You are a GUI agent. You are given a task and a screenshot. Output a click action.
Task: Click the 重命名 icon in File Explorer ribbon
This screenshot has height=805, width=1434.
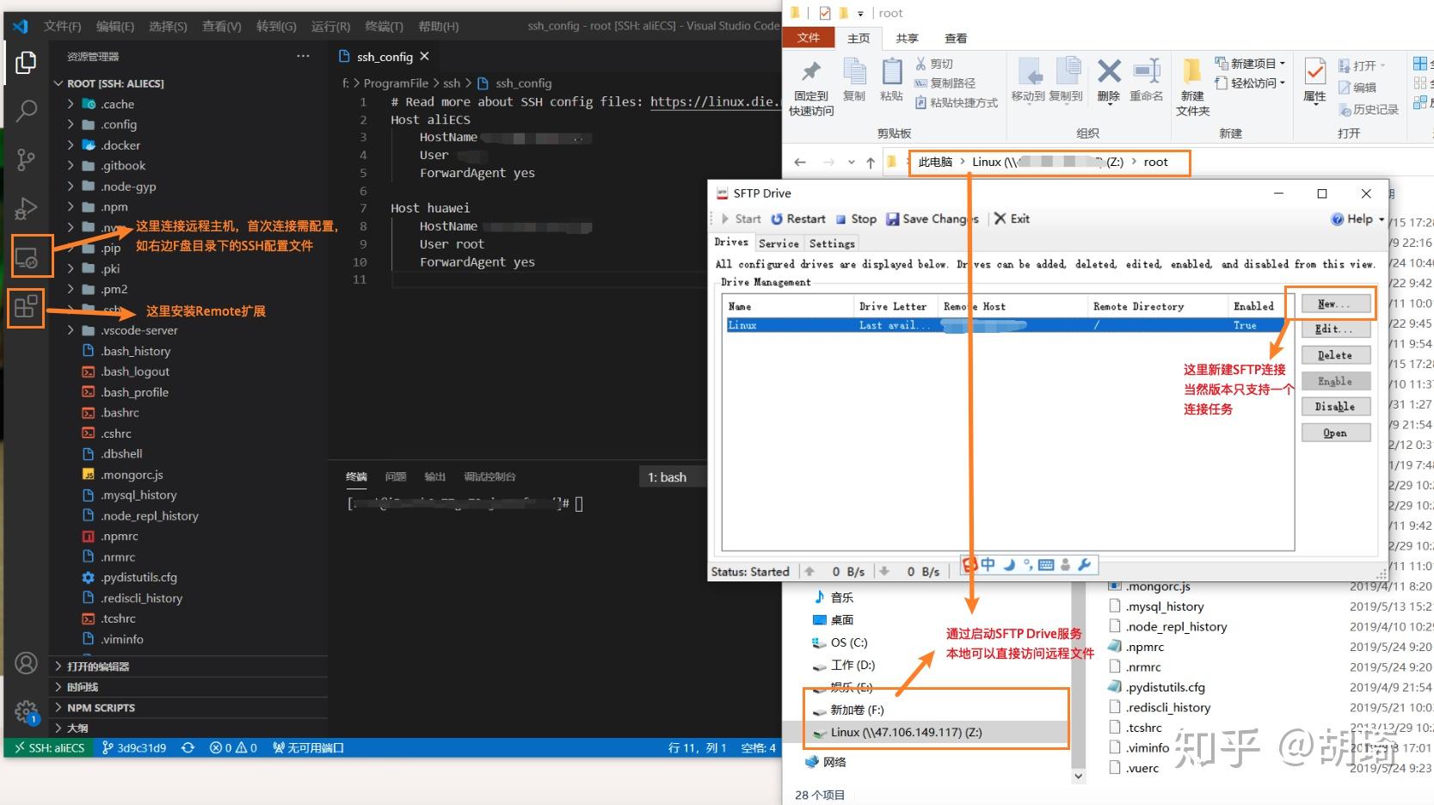(1146, 80)
